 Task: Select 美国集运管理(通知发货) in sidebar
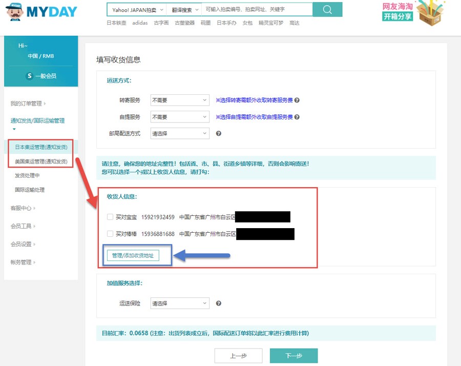tap(41, 161)
